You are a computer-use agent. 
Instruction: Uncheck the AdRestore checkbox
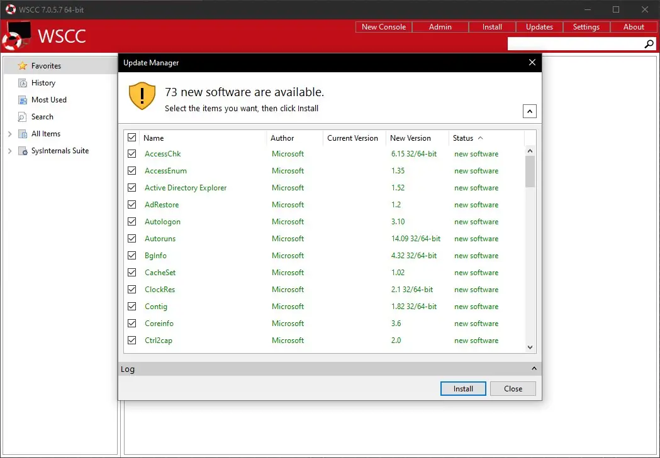tap(131, 205)
